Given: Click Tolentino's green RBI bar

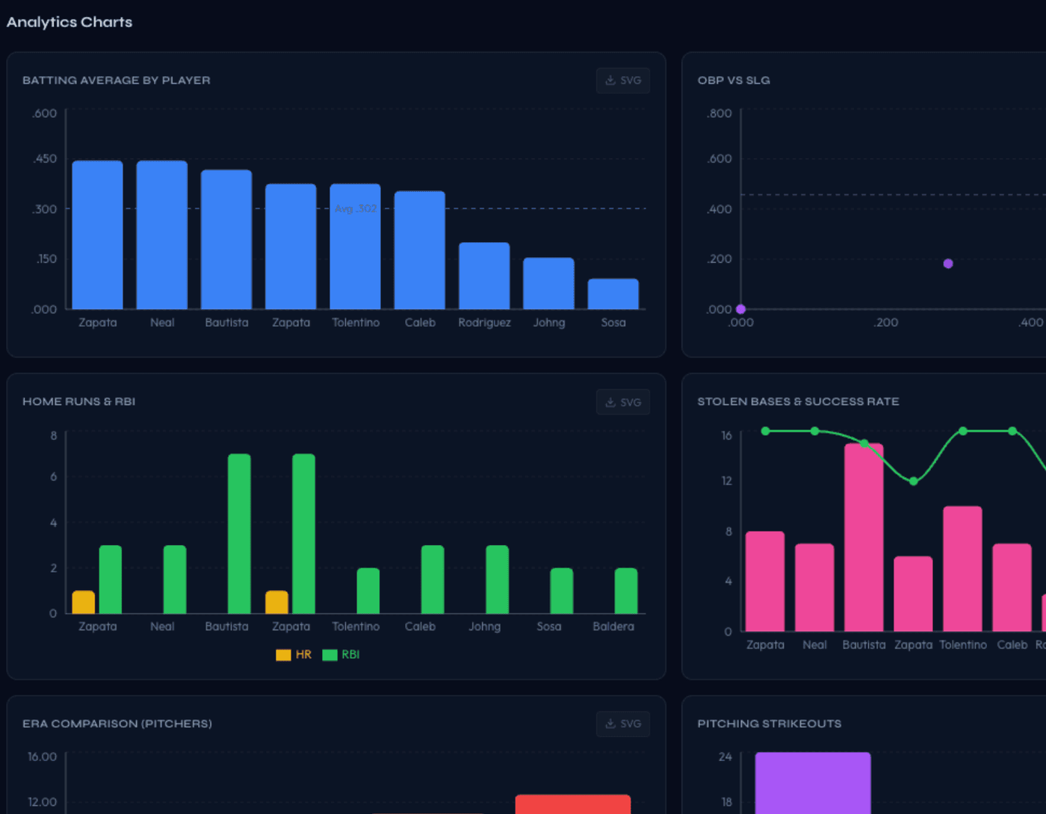Looking at the screenshot, I should 368,591.
